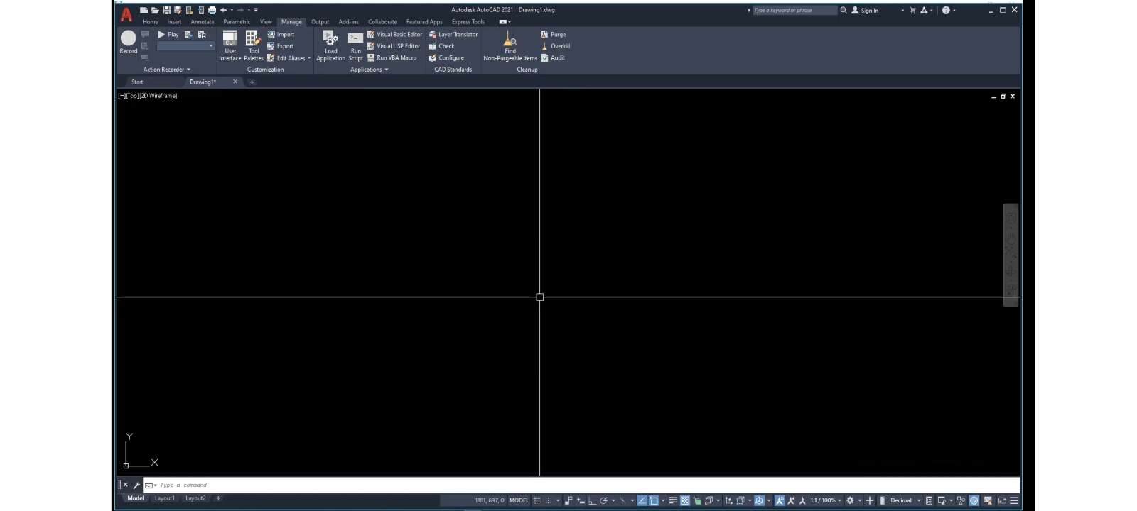Toggle Object Snap Tracking in status bar
This screenshot has height=511, width=1137.
[x=642, y=500]
